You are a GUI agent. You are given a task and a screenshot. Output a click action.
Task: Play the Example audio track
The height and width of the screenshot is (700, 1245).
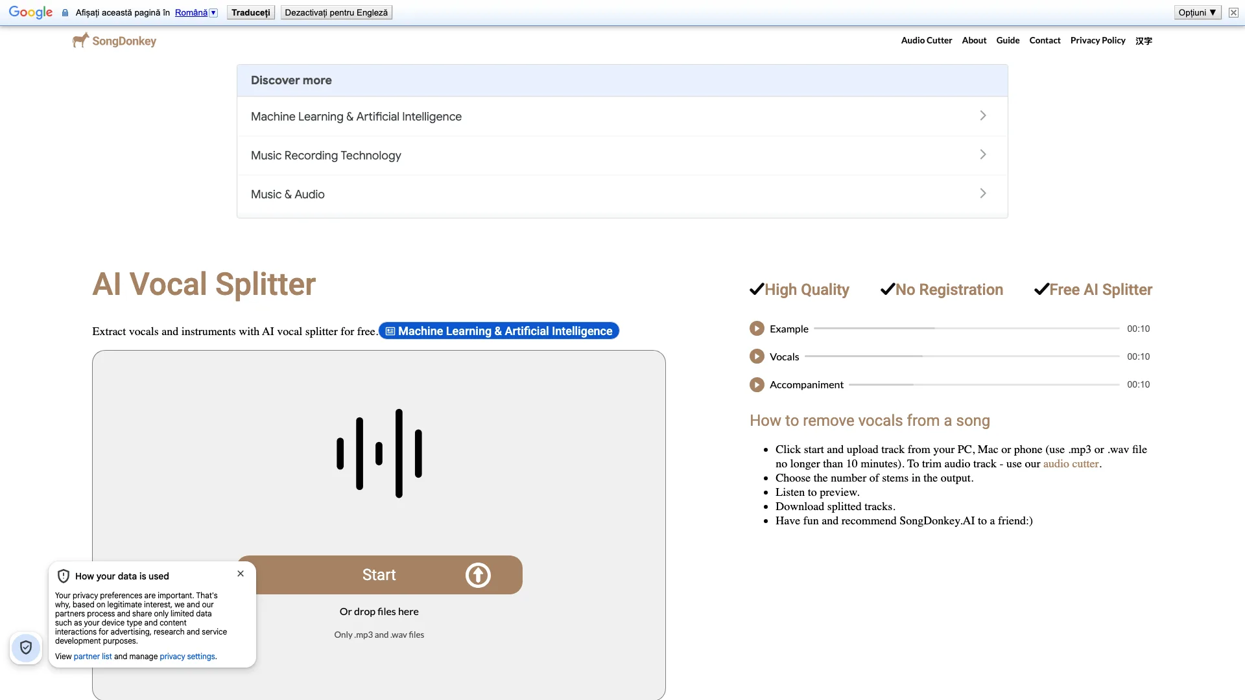pyautogui.click(x=757, y=329)
